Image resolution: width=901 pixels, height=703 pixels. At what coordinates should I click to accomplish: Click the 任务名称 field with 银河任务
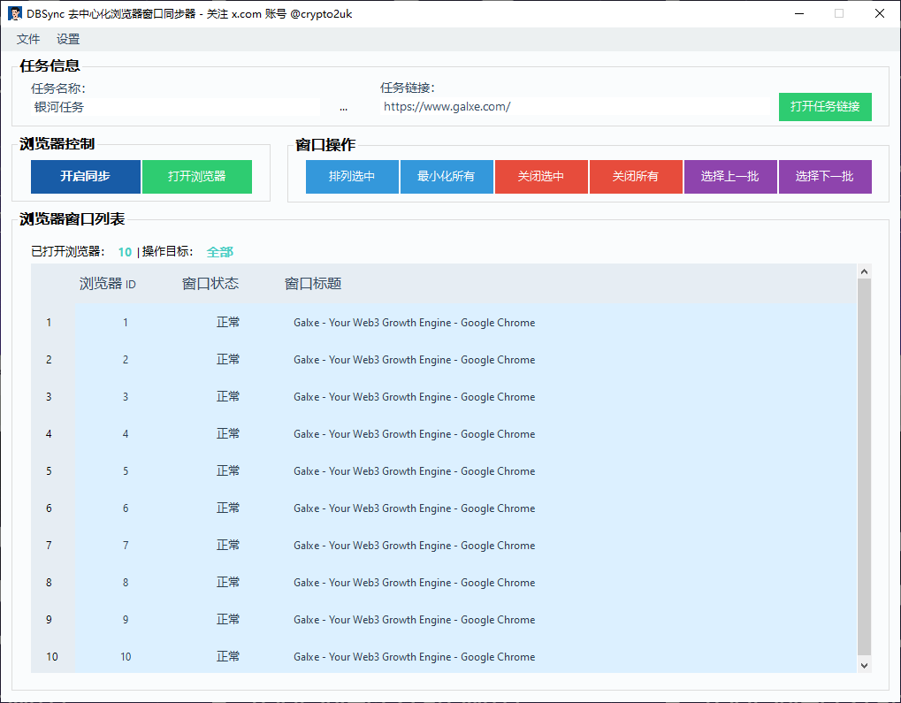click(x=175, y=107)
